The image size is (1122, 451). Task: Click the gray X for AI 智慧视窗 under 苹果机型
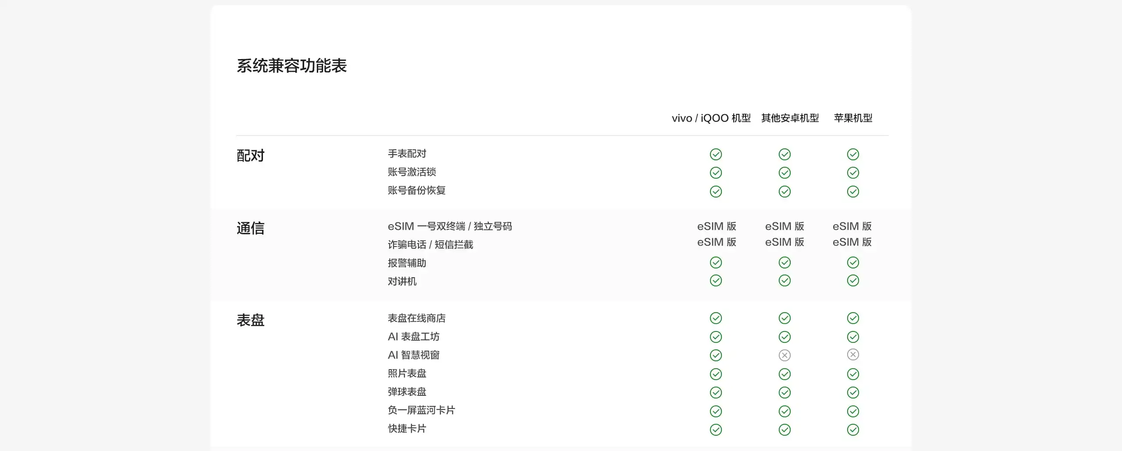(853, 355)
